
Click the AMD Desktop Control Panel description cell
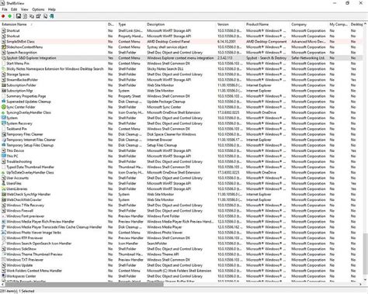[x=168, y=42]
